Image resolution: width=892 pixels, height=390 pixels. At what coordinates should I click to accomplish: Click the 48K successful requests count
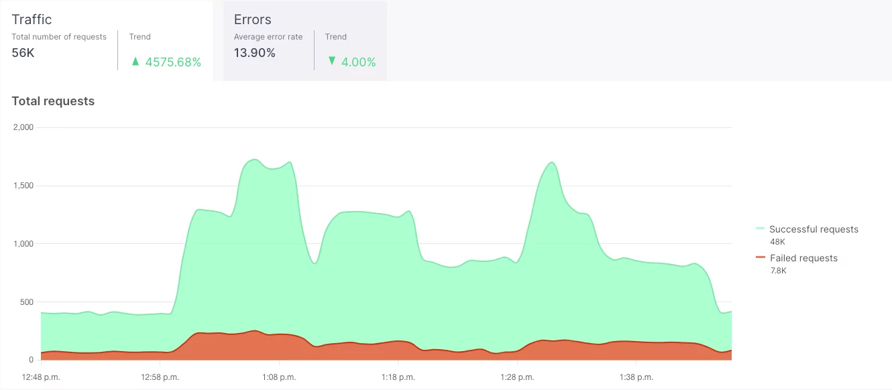[x=777, y=242]
